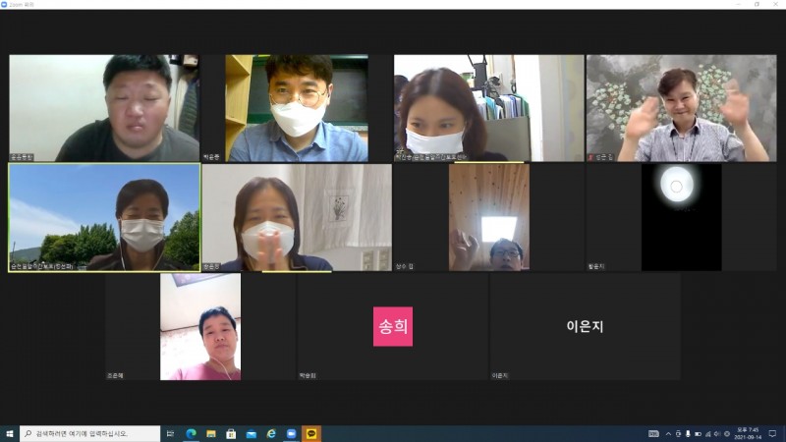Close the Zoom meeting window
The height and width of the screenshot is (442, 786).
pos(776,4)
